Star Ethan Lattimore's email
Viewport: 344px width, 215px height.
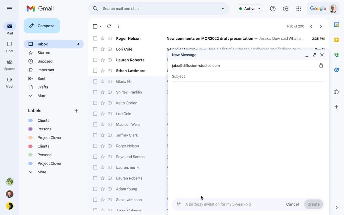(x=102, y=71)
